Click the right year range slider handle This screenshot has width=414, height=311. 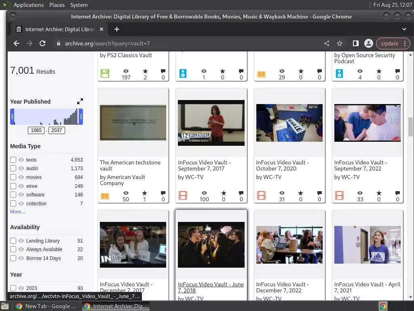[x=81, y=117]
